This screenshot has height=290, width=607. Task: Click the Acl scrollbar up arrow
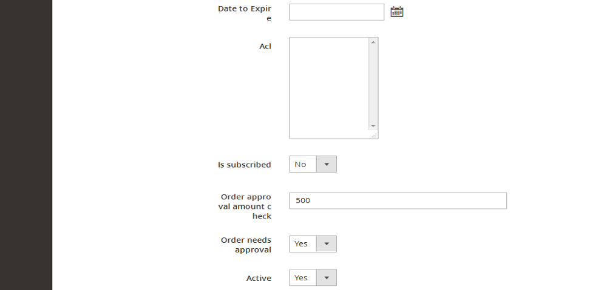coord(373,42)
